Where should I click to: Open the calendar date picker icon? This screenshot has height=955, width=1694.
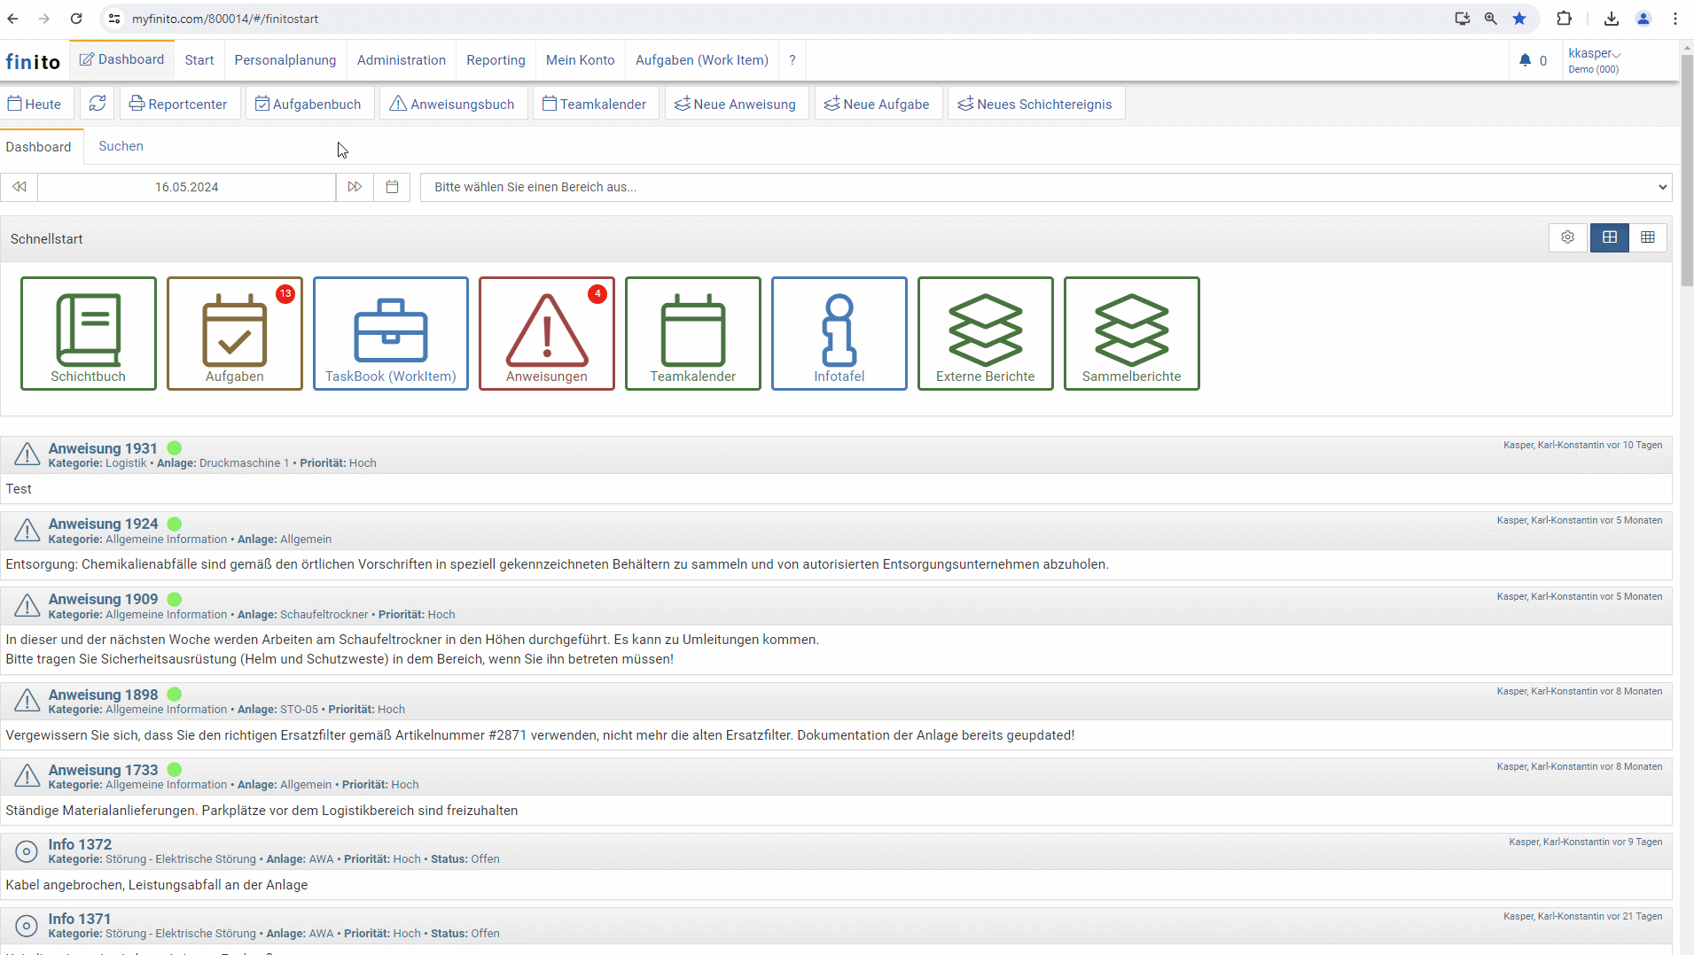pos(393,187)
